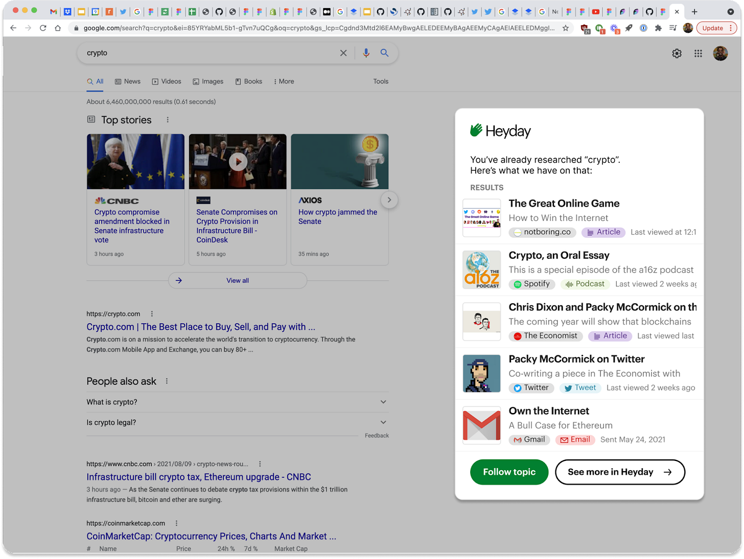Viewport: 744px width, 559px height.
Task: Click the notboring.co source tag
Action: 542,232
